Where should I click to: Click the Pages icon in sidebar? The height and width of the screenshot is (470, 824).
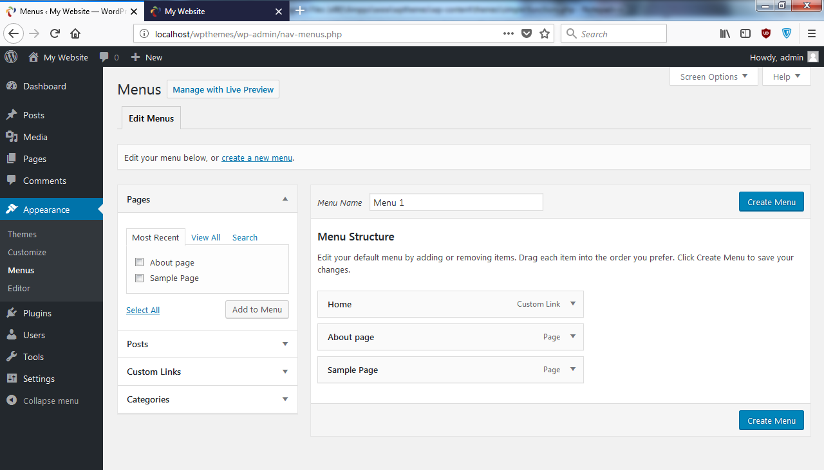(x=12, y=159)
